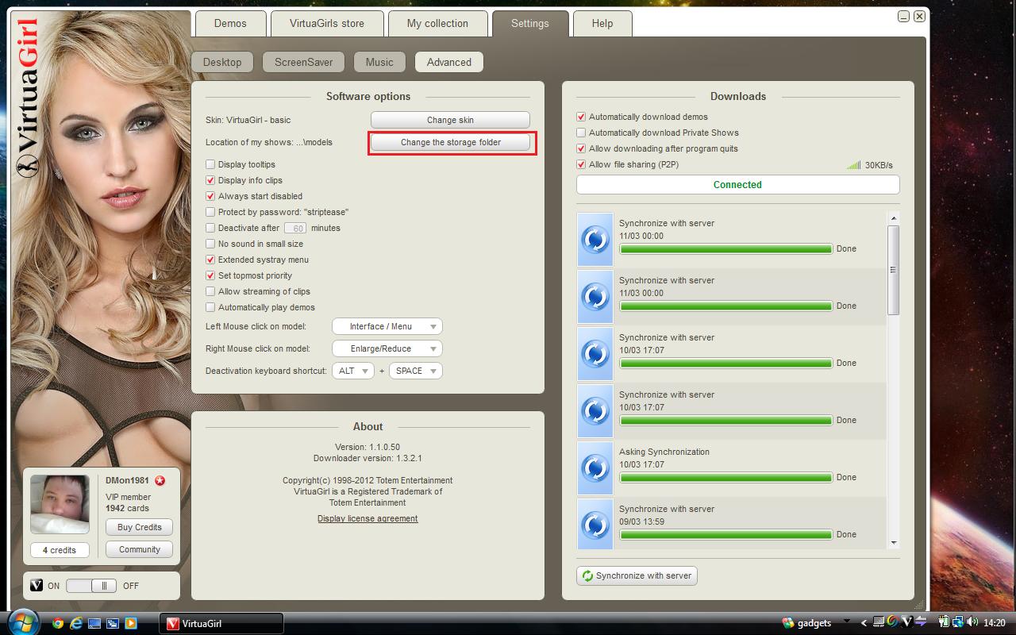Select the Desktop settings subtab
The width and height of the screenshot is (1016, 635).
coord(222,62)
